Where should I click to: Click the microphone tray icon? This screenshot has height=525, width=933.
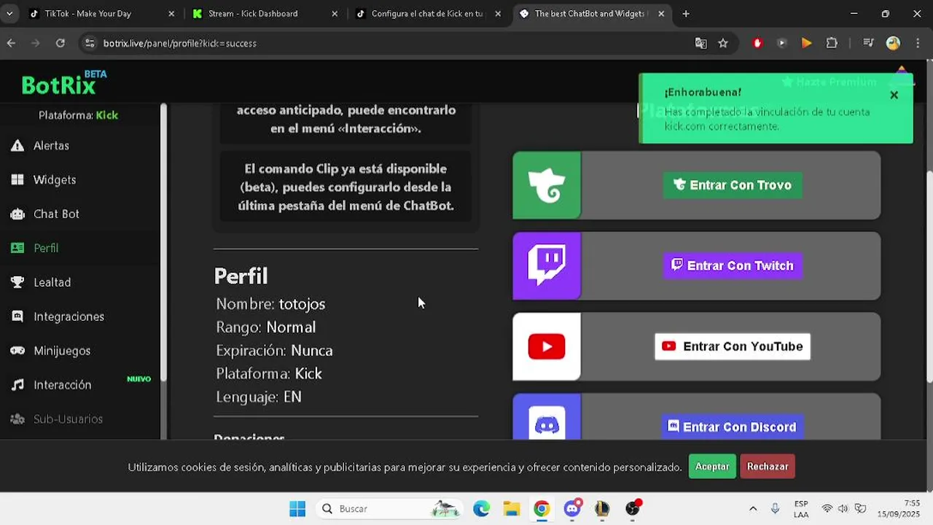[x=775, y=509]
